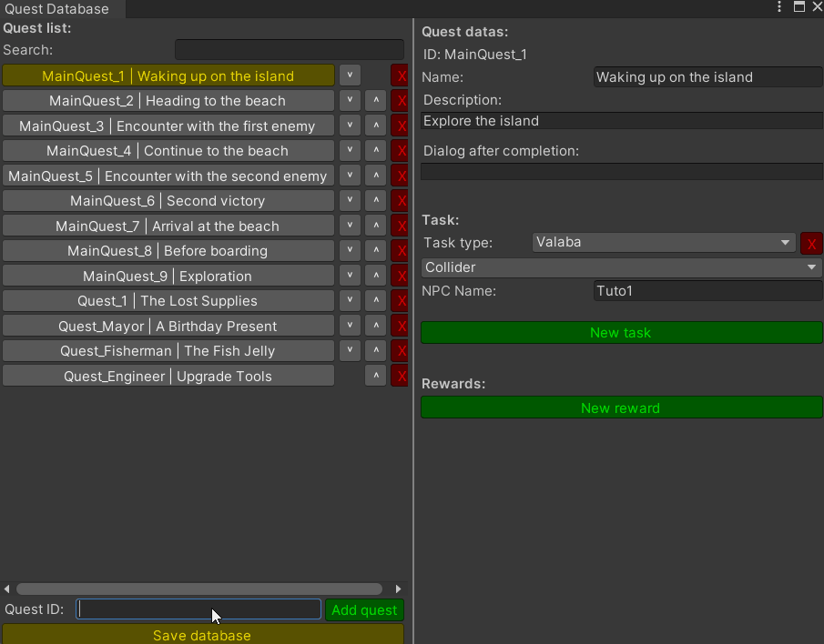Delete MainQuest_7 Arrival at the beach
Screen dimensions: 824x644
pyautogui.click(x=400, y=226)
